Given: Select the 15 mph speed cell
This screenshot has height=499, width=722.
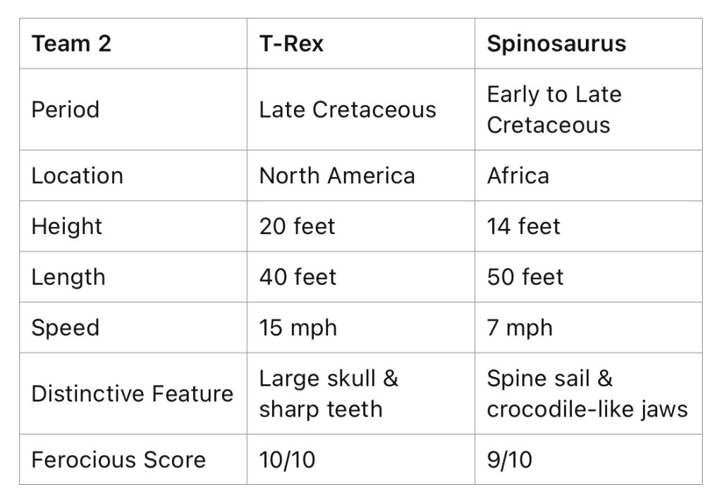Looking at the screenshot, I should 298,328.
